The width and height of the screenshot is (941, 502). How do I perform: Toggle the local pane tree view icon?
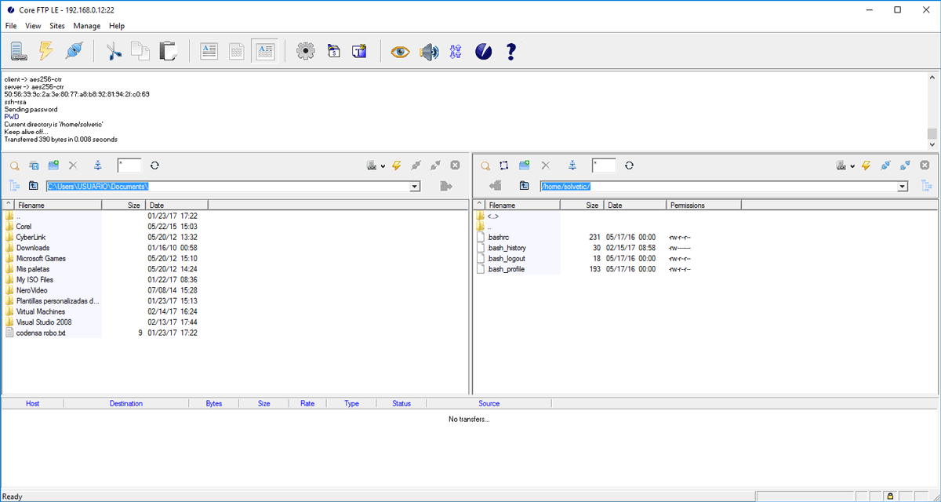14,186
